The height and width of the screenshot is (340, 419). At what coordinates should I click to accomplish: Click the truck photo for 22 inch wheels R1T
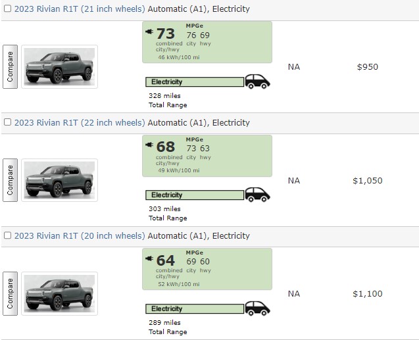[x=59, y=180]
